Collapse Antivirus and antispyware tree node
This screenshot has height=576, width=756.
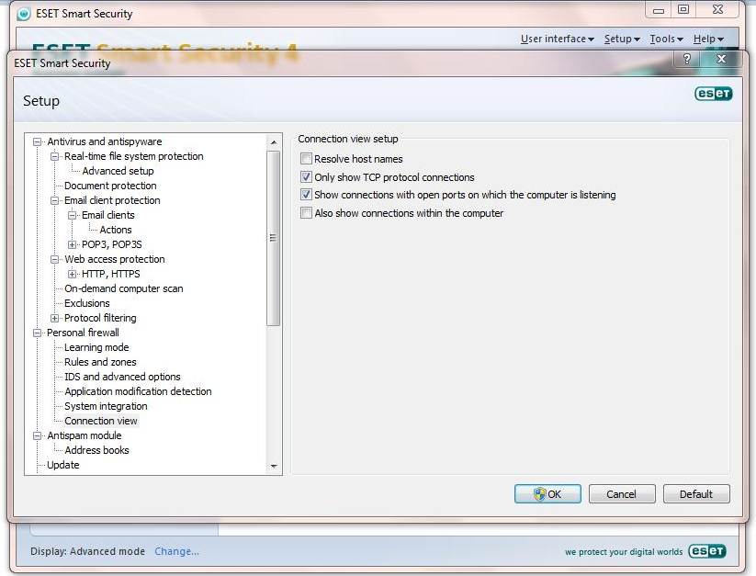[37, 141]
